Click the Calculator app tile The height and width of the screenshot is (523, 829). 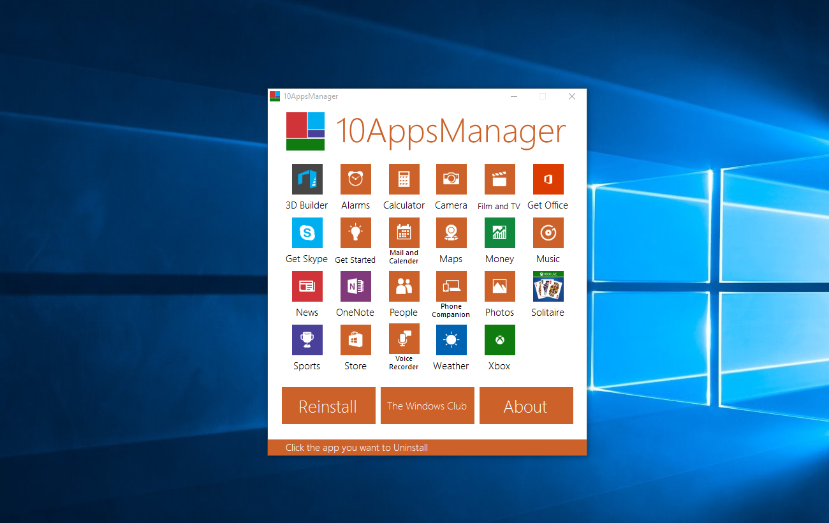click(x=404, y=179)
